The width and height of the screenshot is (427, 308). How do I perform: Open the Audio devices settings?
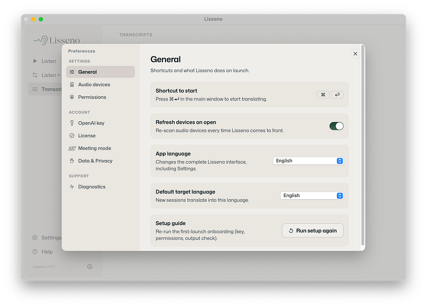[101, 85]
